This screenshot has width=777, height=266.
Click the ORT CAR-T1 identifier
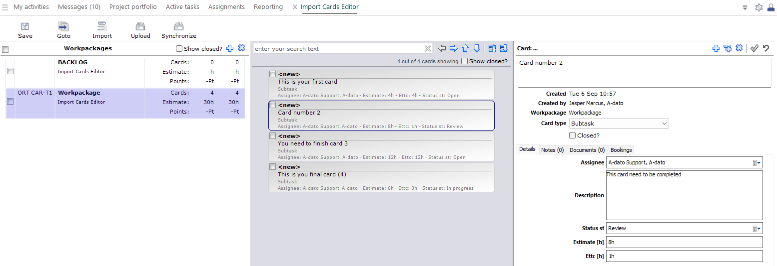click(x=35, y=93)
